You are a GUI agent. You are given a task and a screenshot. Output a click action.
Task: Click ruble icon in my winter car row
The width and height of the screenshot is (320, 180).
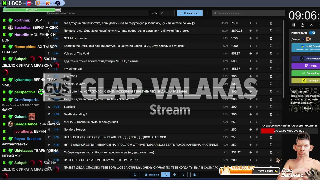click(257, 69)
